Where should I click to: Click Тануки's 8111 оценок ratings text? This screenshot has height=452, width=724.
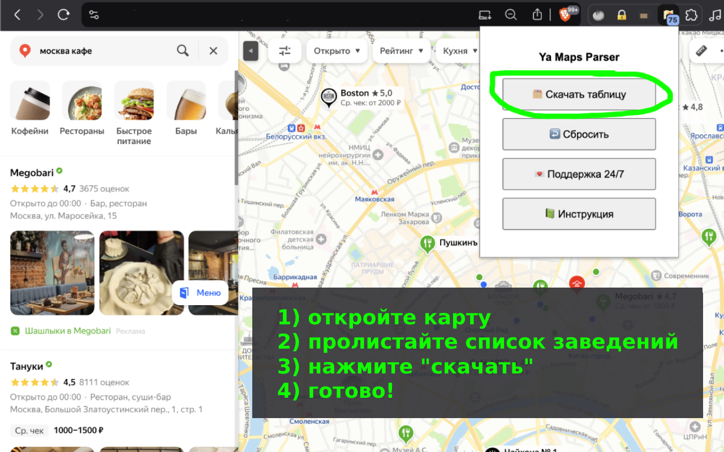pos(105,382)
